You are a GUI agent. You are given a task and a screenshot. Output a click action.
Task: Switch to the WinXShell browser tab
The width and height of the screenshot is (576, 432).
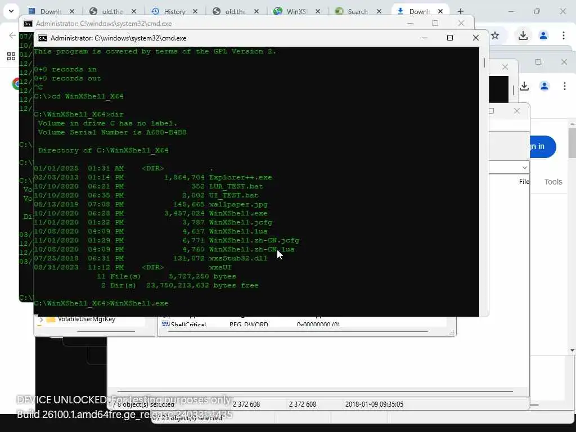point(296,11)
